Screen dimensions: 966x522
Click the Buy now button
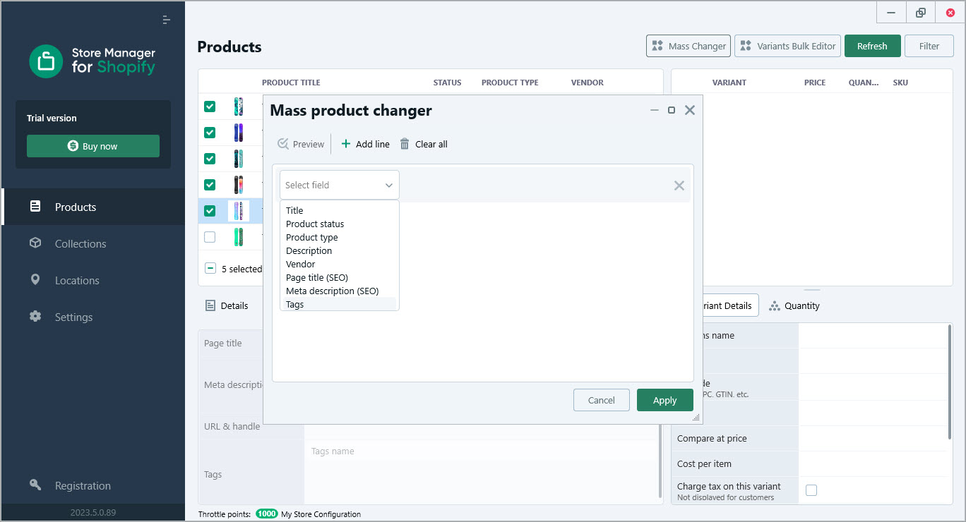click(93, 146)
